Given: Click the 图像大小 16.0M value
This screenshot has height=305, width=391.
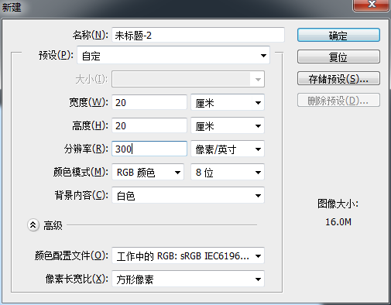Looking at the screenshot, I should click(338, 222).
